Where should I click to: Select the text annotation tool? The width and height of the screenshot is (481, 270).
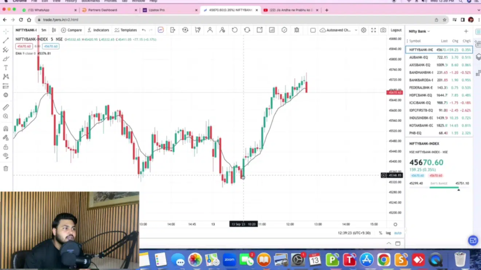click(6, 68)
